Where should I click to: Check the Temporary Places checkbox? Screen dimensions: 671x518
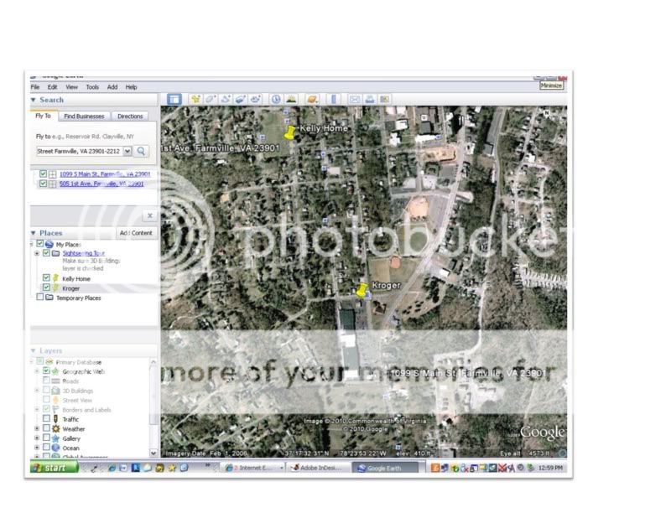point(39,298)
